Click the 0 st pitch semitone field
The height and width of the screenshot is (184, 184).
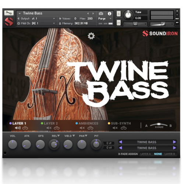click(109, 143)
